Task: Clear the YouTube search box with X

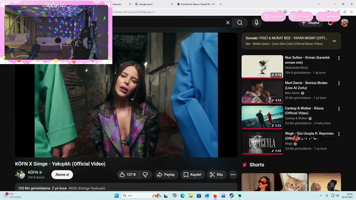Action: point(228,23)
